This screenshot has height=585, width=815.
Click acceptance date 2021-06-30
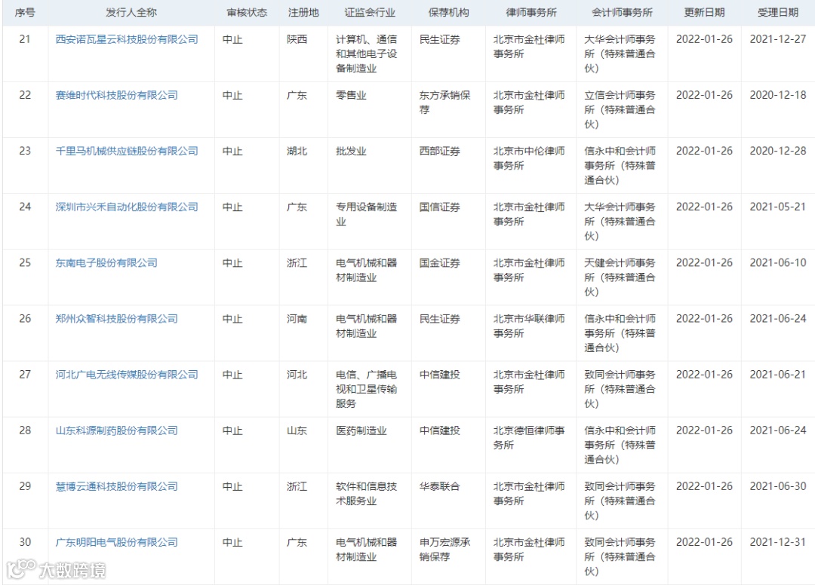[778, 486]
